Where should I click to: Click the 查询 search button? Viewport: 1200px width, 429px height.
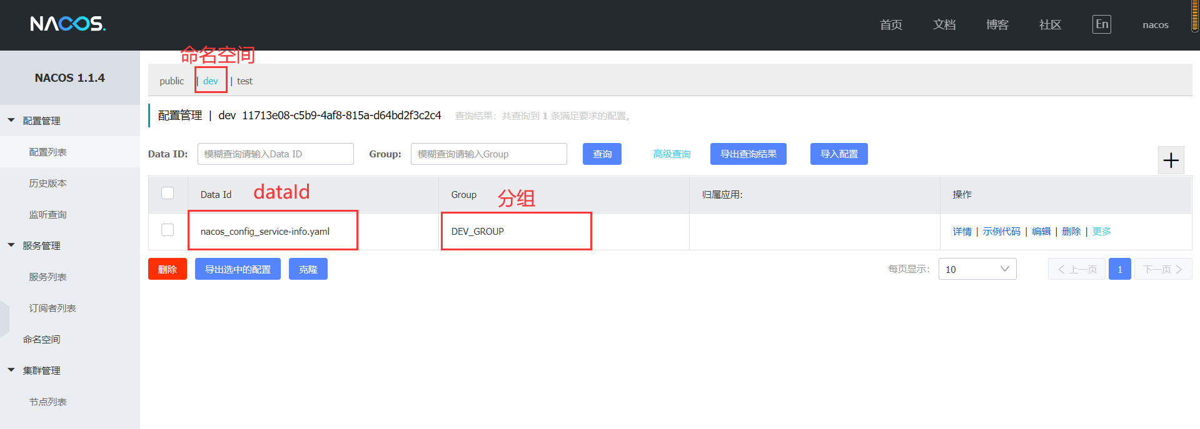pyautogui.click(x=602, y=154)
